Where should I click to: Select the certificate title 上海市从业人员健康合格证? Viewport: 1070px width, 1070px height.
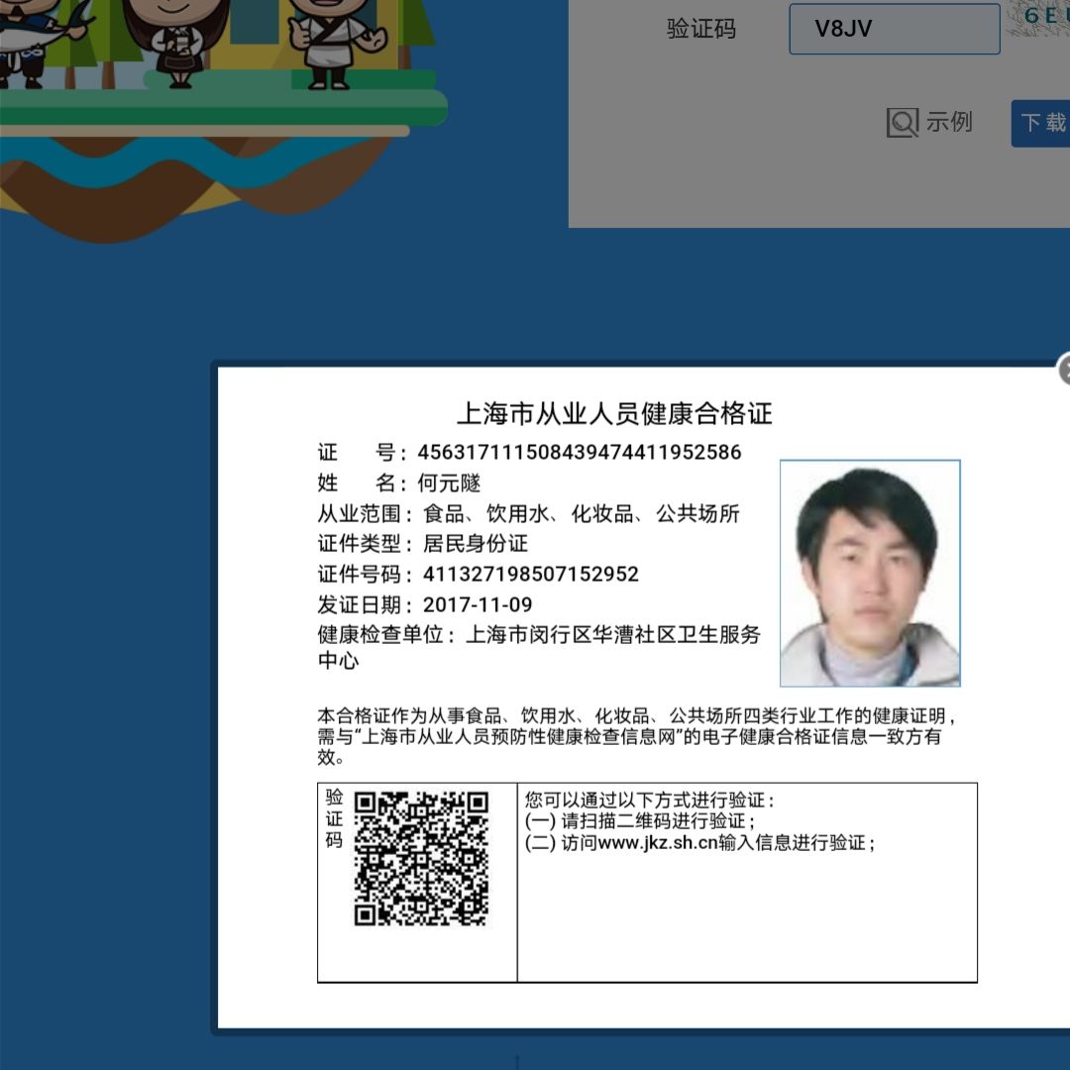614,413
